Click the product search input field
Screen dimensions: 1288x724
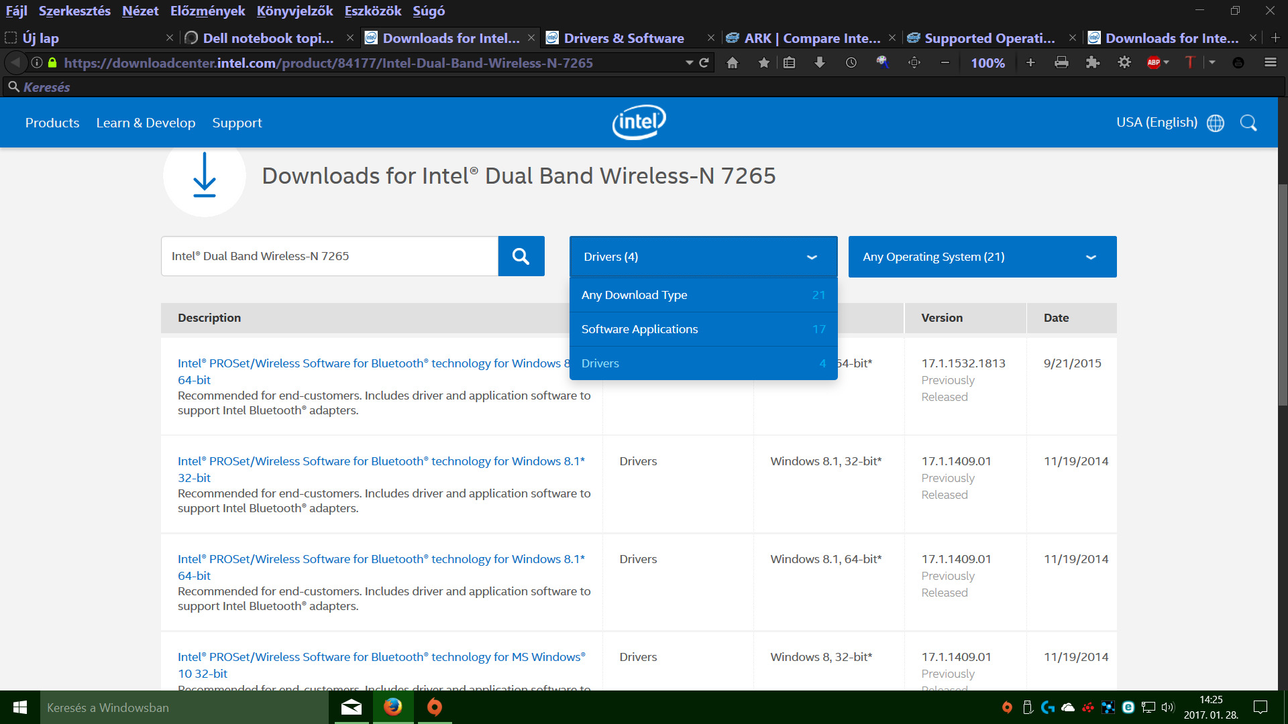tap(329, 256)
